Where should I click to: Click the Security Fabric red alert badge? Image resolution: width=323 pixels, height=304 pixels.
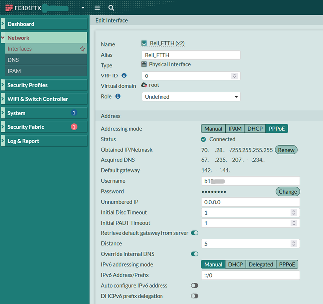point(74,127)
